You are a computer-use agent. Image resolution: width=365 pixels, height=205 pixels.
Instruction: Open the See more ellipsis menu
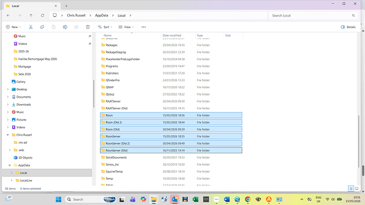click(x=144, y=27)
